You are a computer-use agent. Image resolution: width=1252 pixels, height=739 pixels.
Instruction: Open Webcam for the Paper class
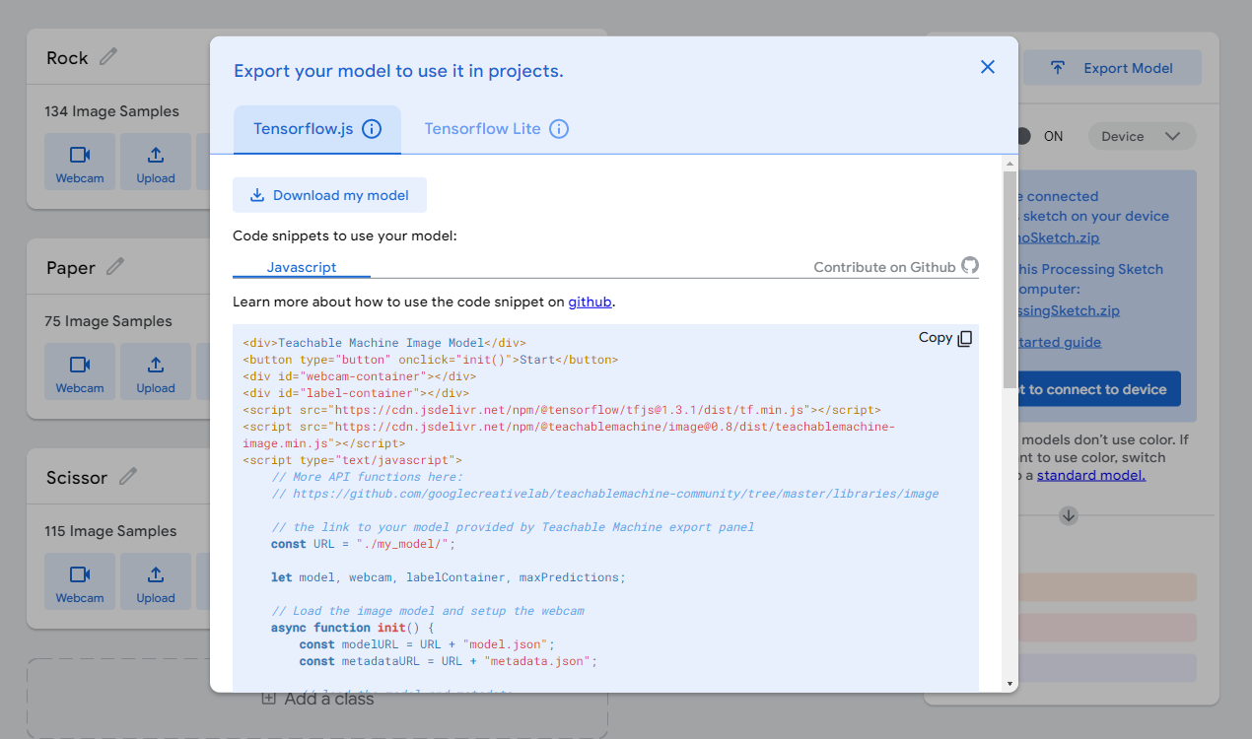80,371
